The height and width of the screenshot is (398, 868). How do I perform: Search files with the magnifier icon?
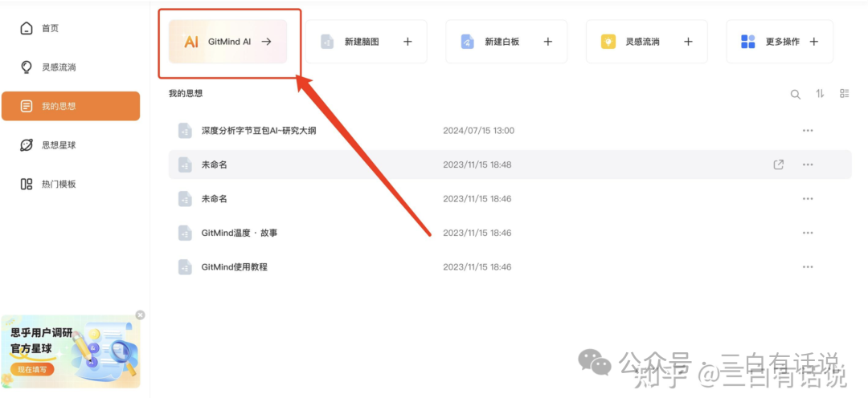click(x=795, y=95)
